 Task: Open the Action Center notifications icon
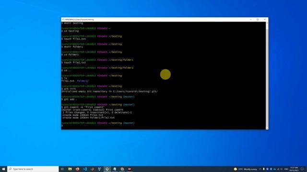pyautogui.click(x=302, y=169)
